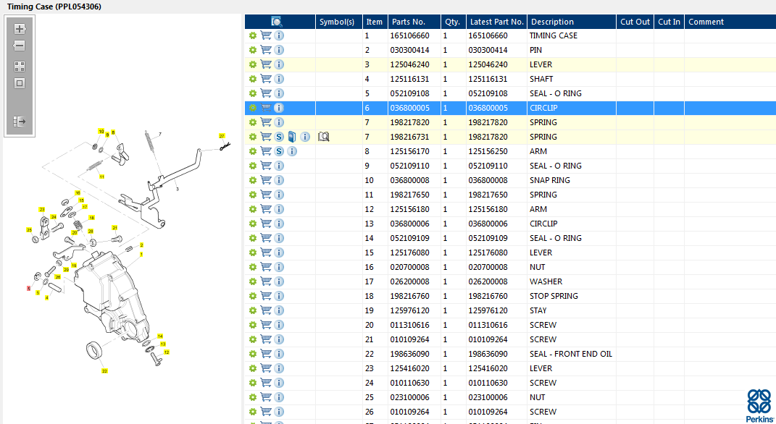
Task: Click the list-with-arrow export icon
Action: click(20, 122)
